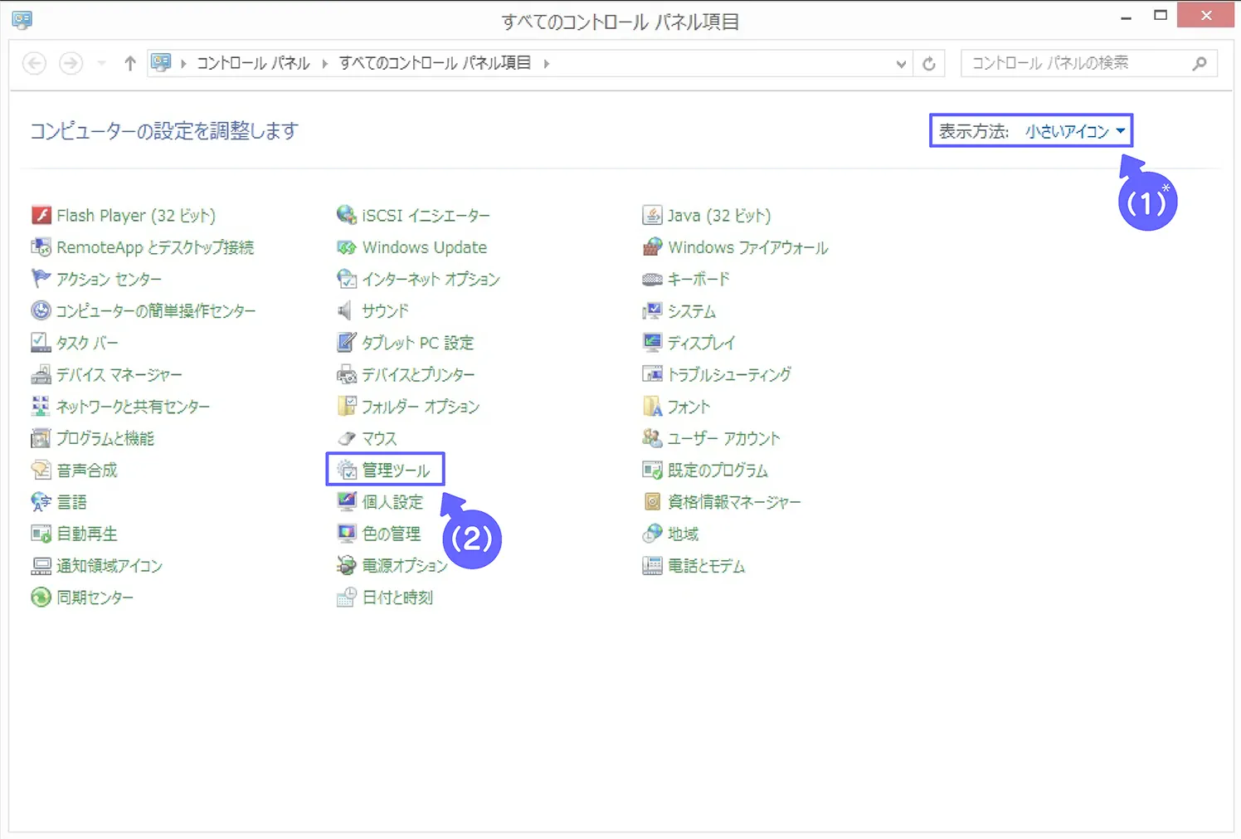Open マウス settings

click(378, 438)
